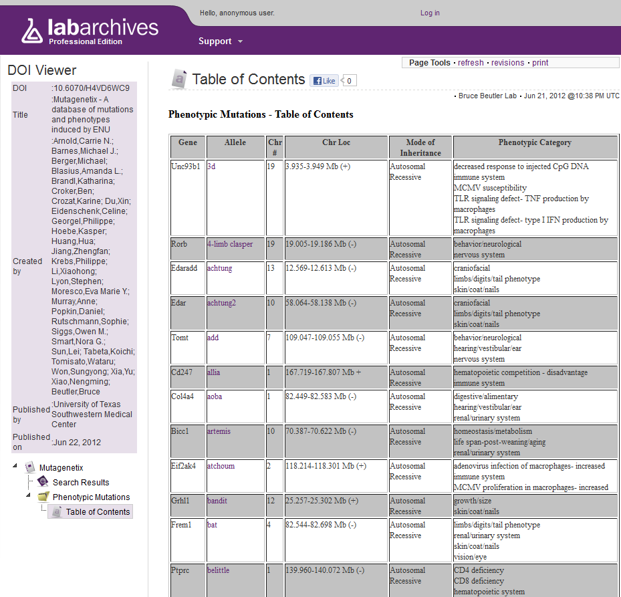Click the Log in link
Screen dimensions: 621x597
point(430,13)
